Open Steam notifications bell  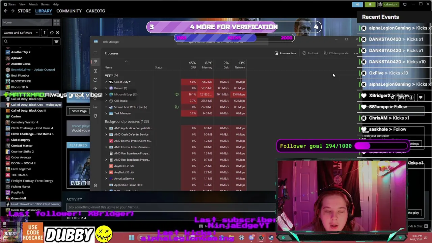[x=370, y=4]
